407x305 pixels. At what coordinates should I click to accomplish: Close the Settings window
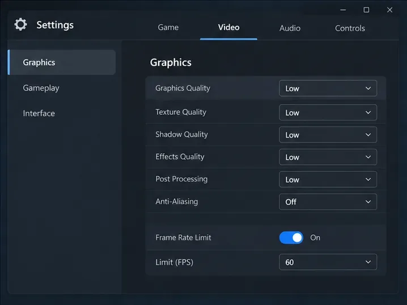(389, 10)
